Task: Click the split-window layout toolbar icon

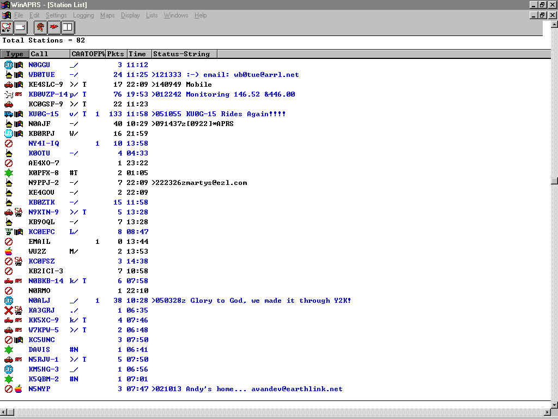Action: click(68, 26)
